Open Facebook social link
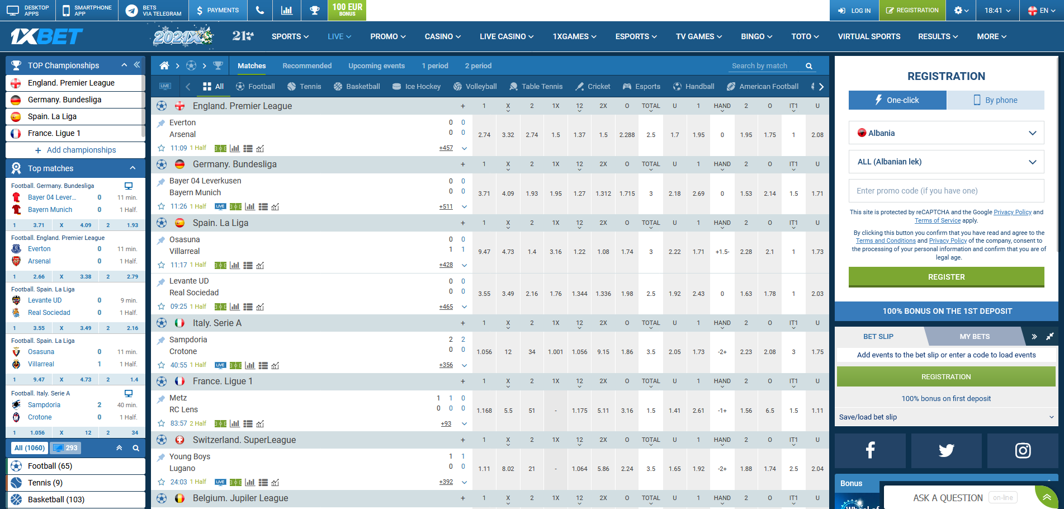This screenshot has width=1064, height=509. (x=870, y=450)
